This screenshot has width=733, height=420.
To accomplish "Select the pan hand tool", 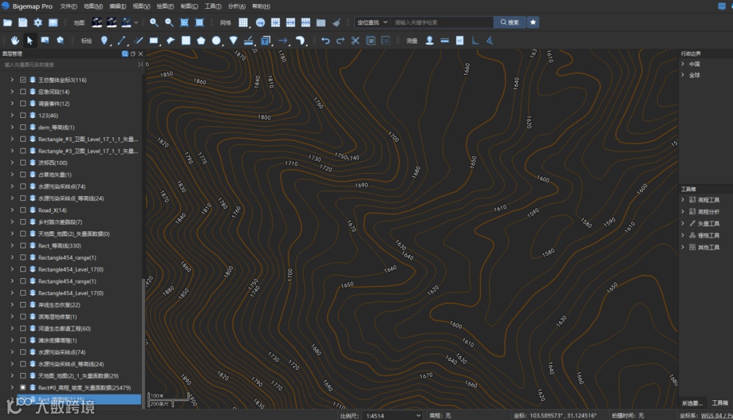I will coord(15,41).
